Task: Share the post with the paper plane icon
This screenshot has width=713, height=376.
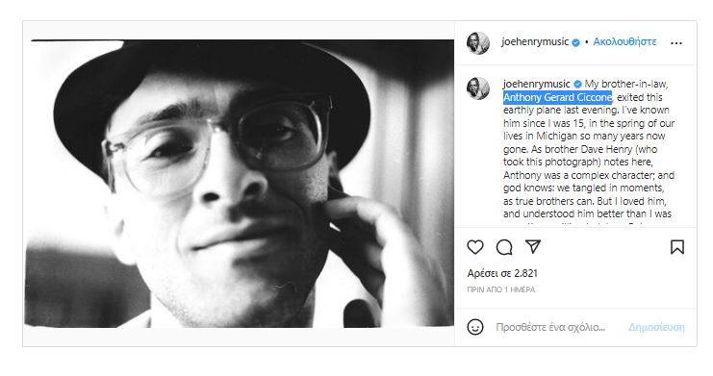Action: [533, 246]
